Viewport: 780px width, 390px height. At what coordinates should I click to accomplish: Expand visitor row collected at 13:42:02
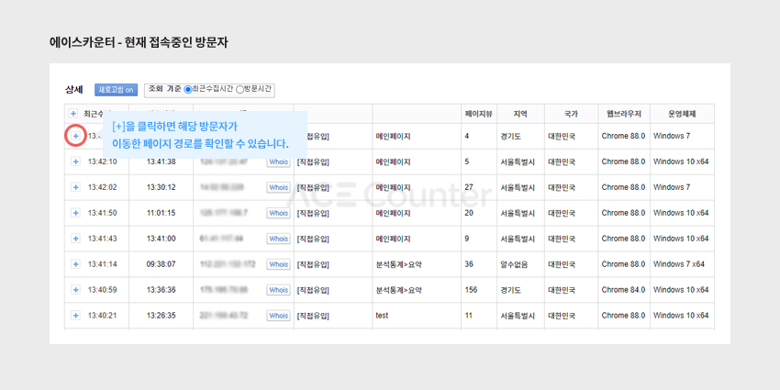coord(75,187)
